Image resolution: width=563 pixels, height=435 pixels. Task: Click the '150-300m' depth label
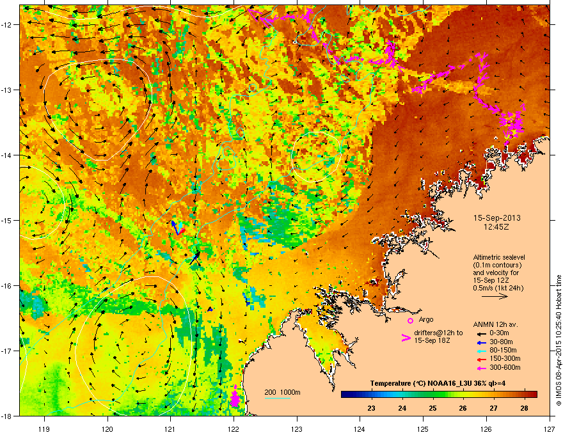click(505, 358)
